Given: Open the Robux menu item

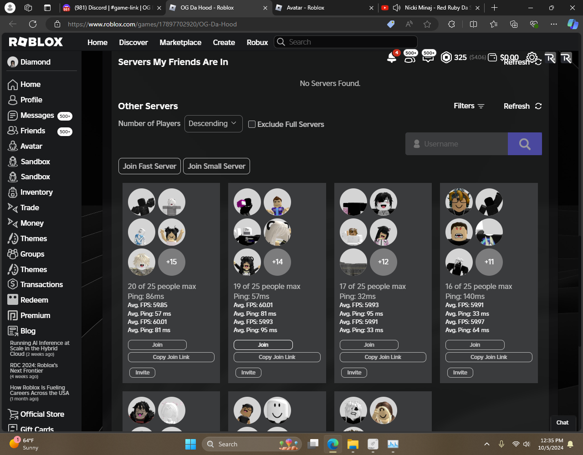Looking at the screenshot, I should coord(257,42).
